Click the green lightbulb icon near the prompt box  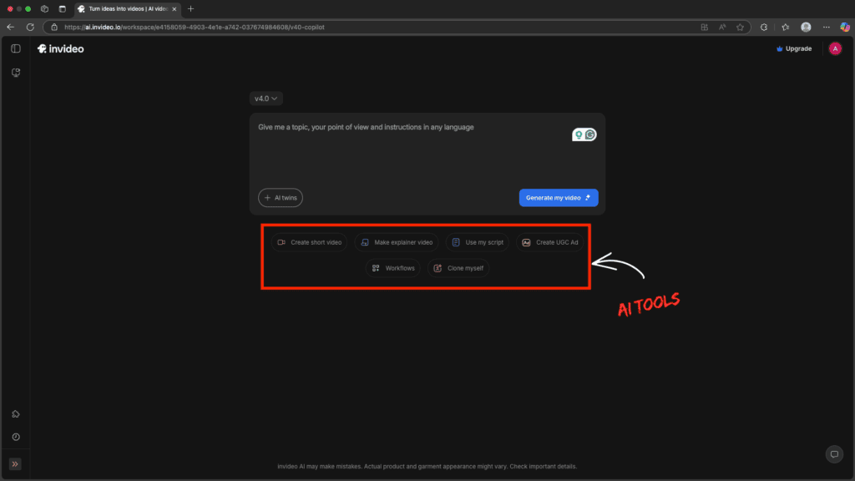click(x=579, y=134)
